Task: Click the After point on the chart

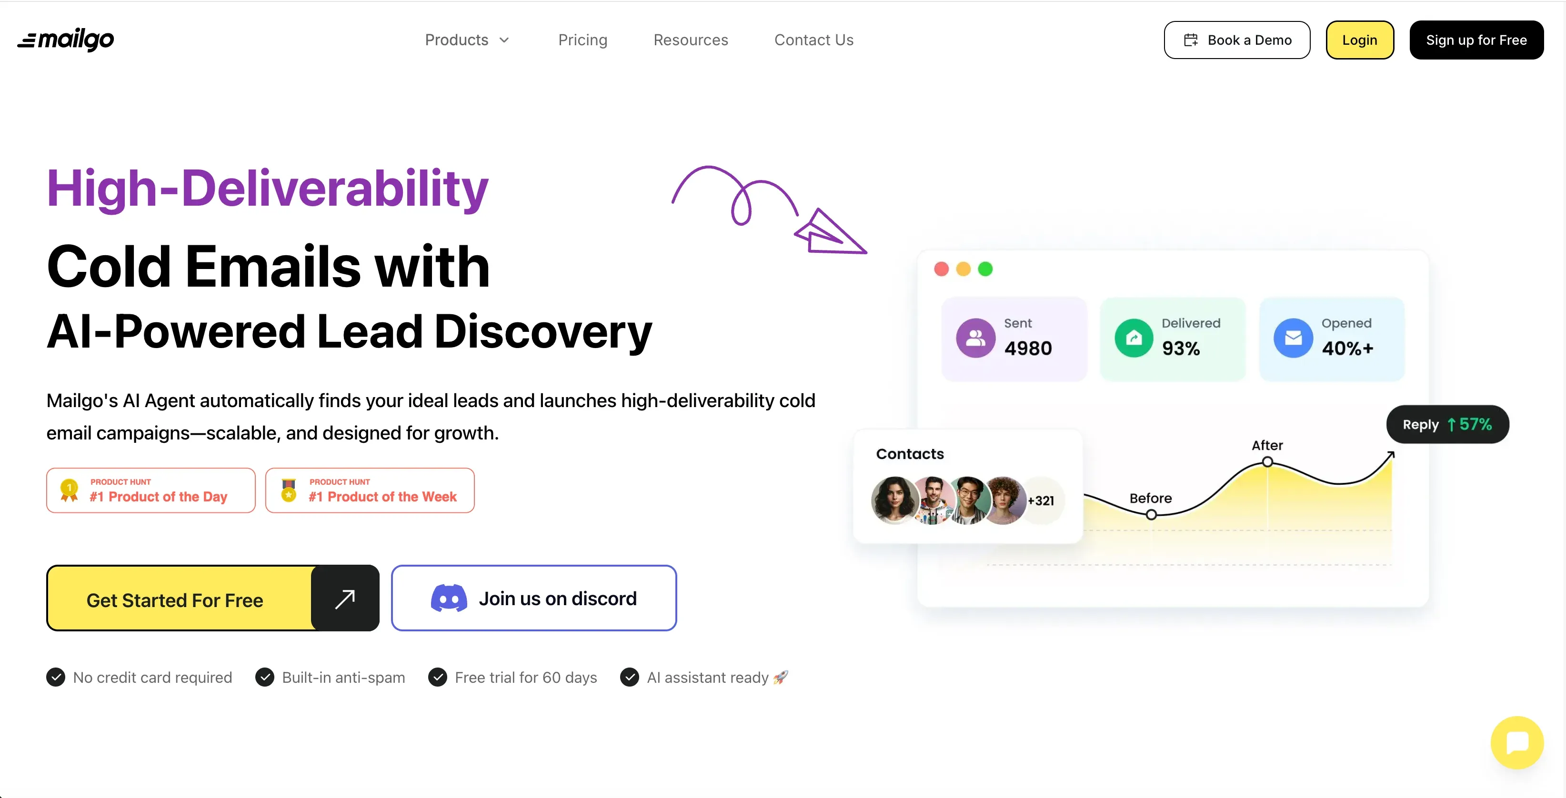Action: pos(1267,462)
